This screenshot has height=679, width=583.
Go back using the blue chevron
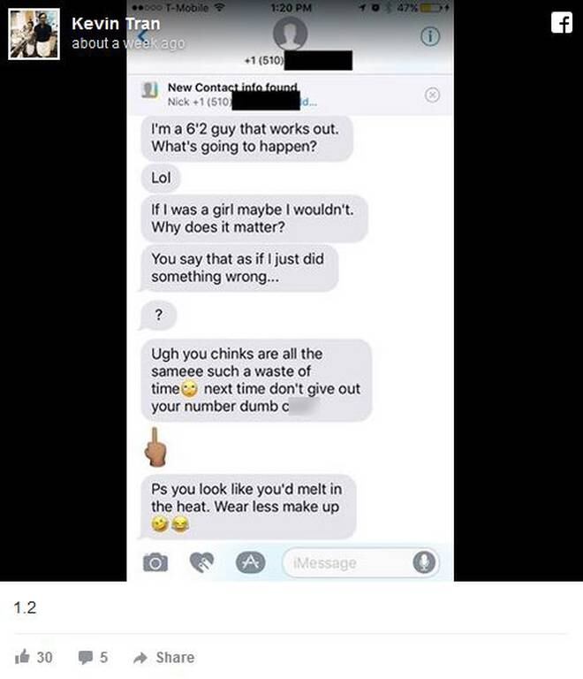click(x=142, y=36)
